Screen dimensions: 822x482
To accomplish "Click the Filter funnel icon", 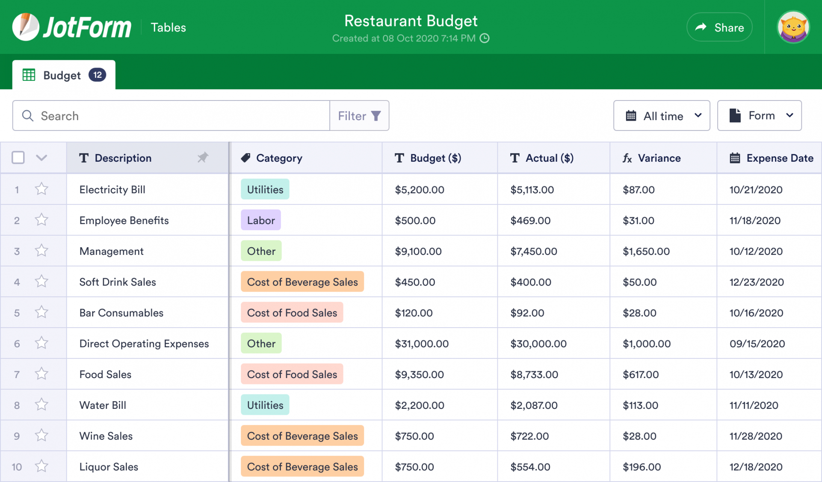I will 376,116.
